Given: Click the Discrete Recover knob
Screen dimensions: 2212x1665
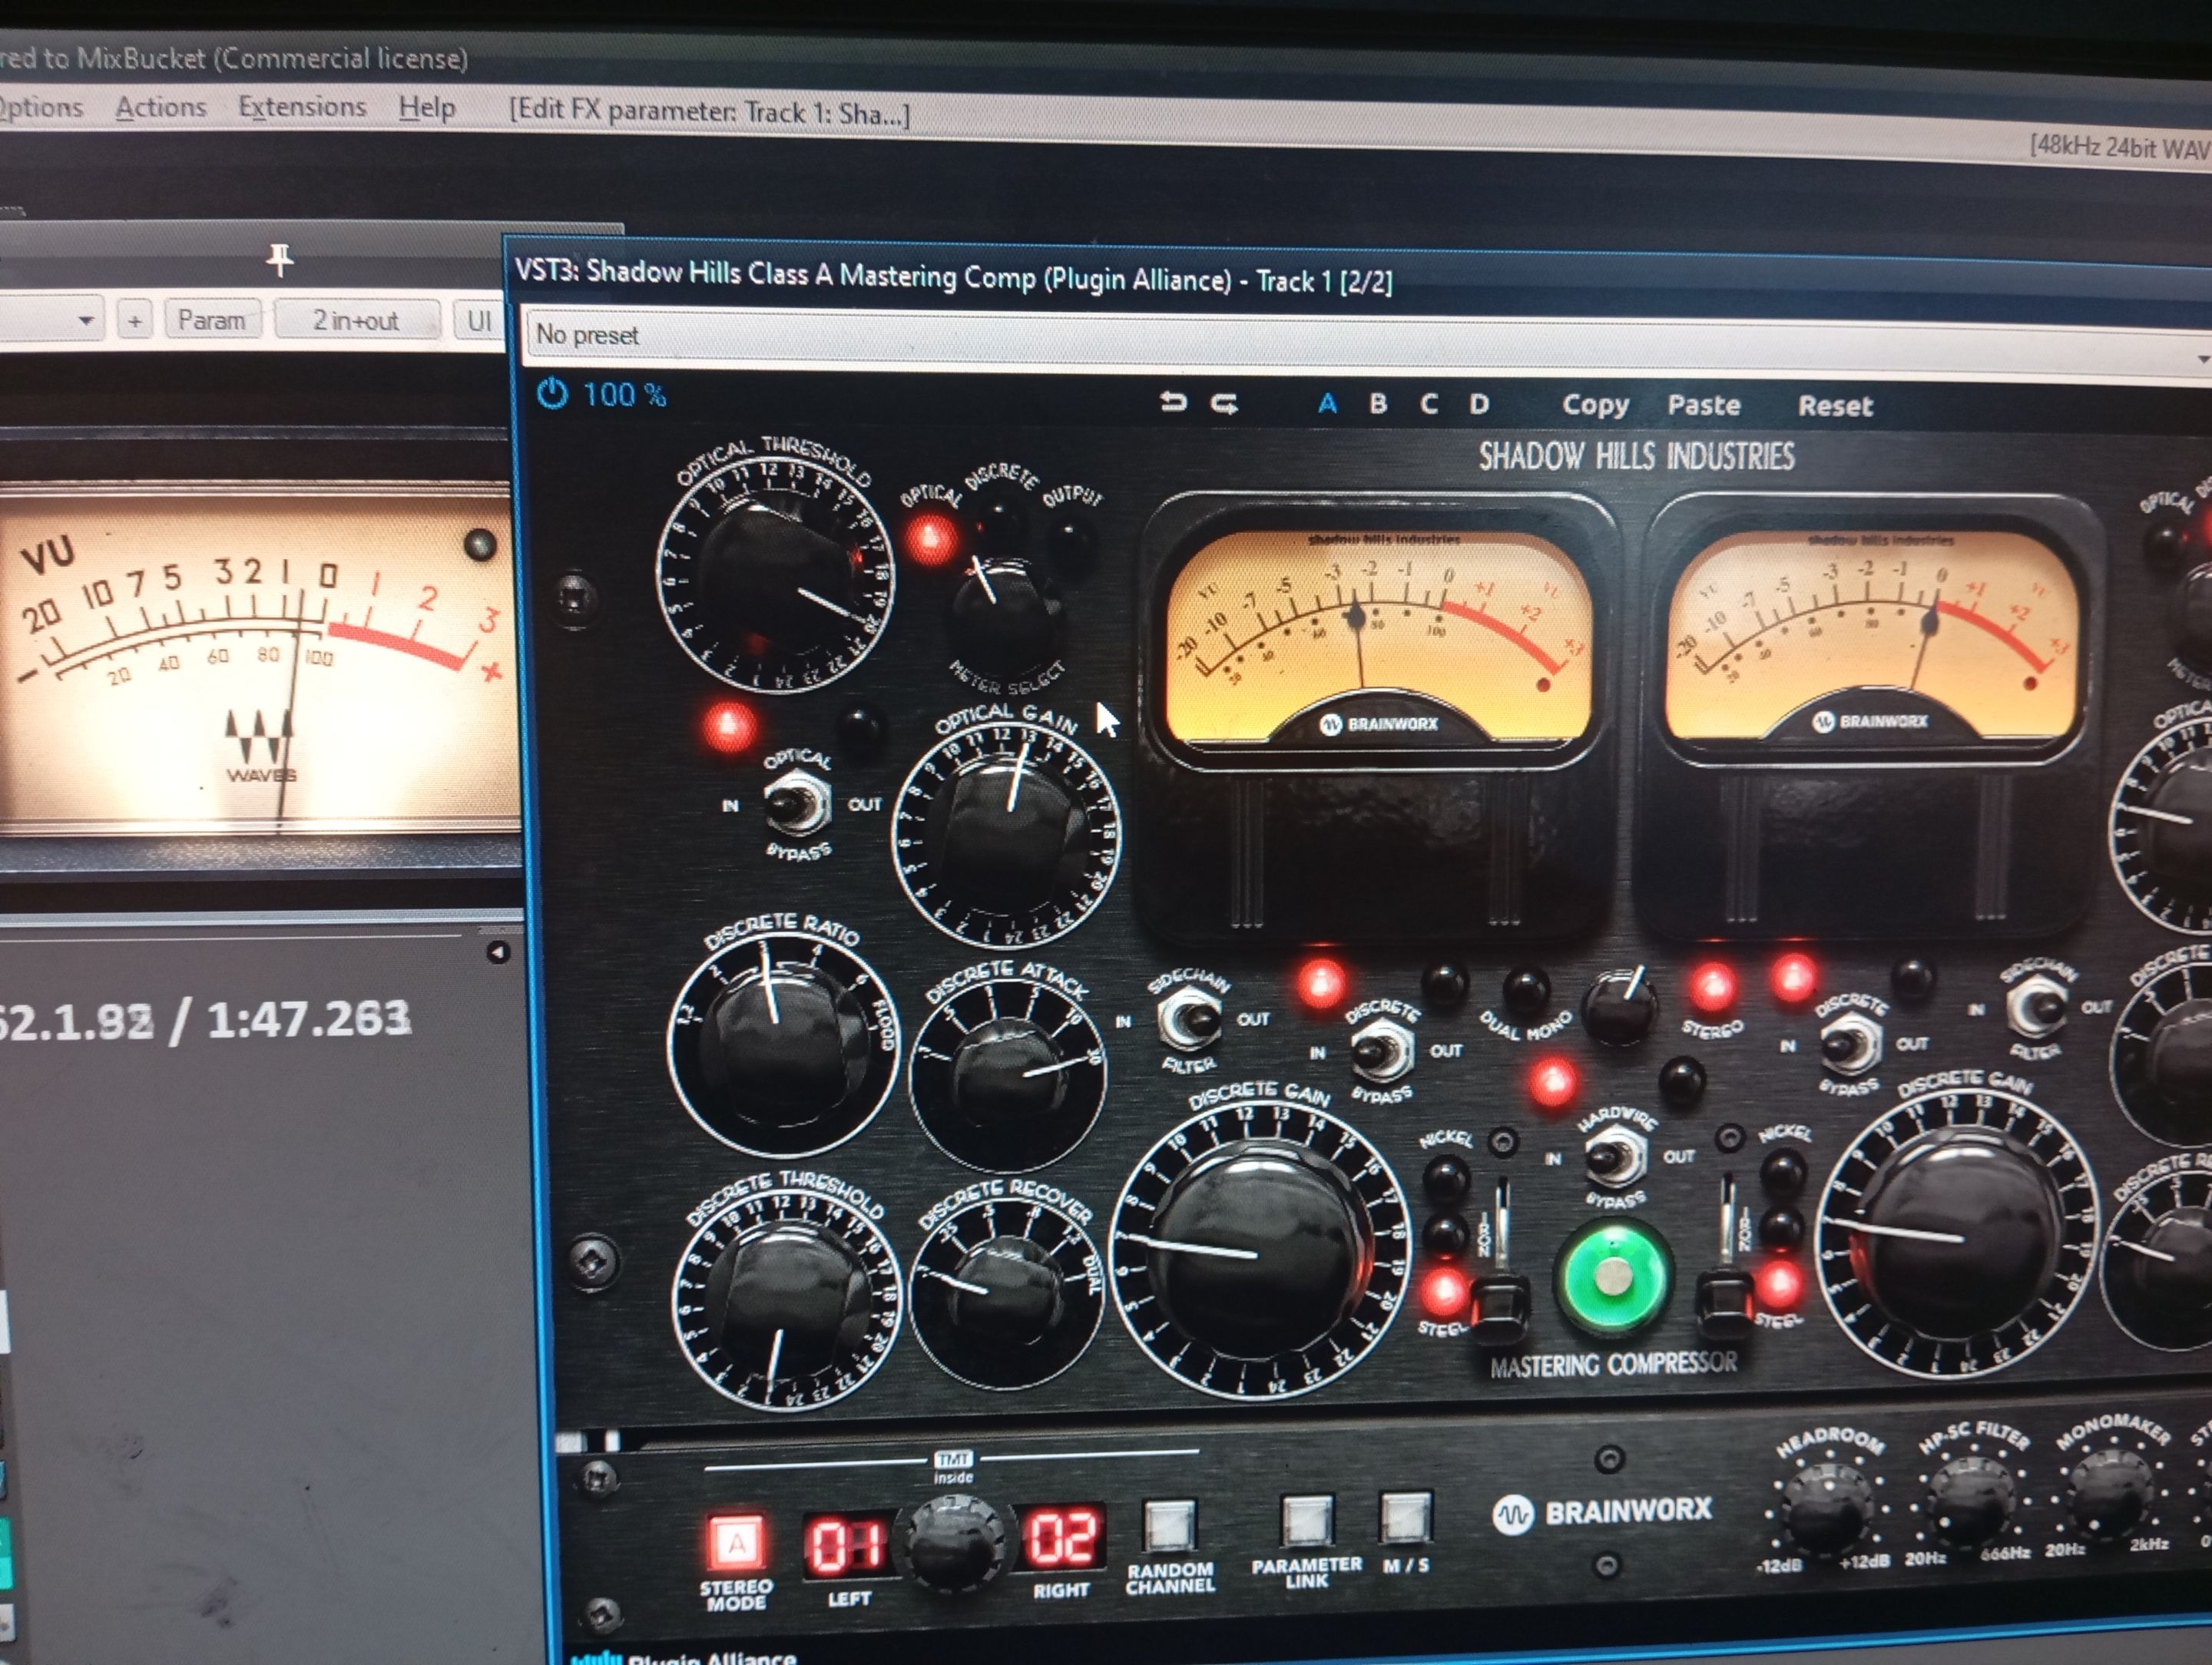Looking at the screenshot, I should 1007,1289.
